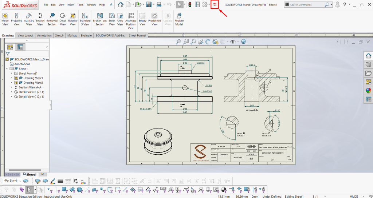
Task: Click the Print icon
Action: [160, 4]
